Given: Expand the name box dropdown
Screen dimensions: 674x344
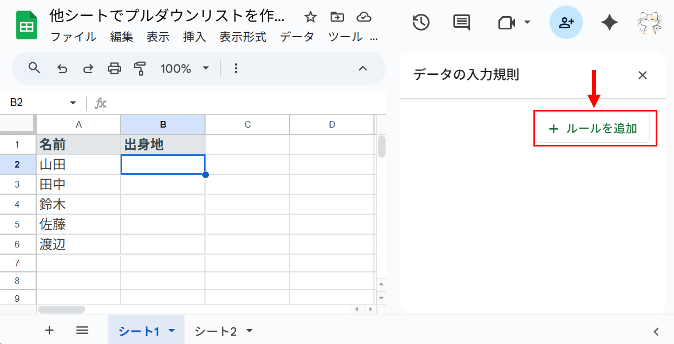Looking at the screenshot, I should pyautogui.click(x=73, y=103).
